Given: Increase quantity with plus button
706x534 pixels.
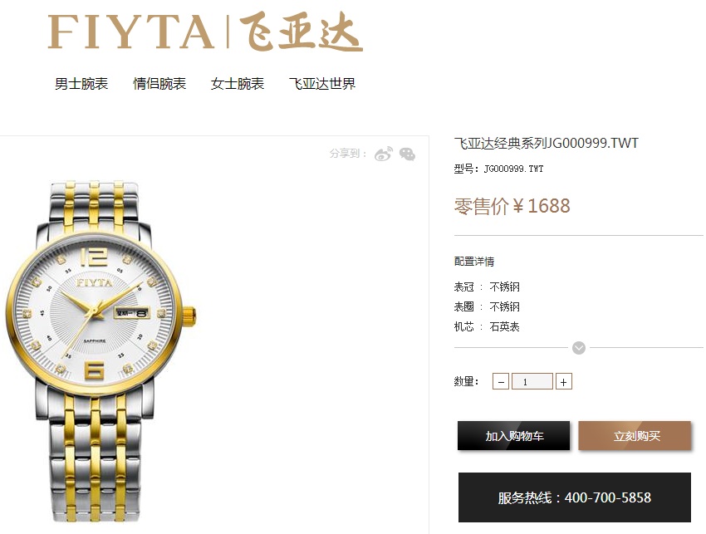Looking at the screenshot, I should coord(564,382).
